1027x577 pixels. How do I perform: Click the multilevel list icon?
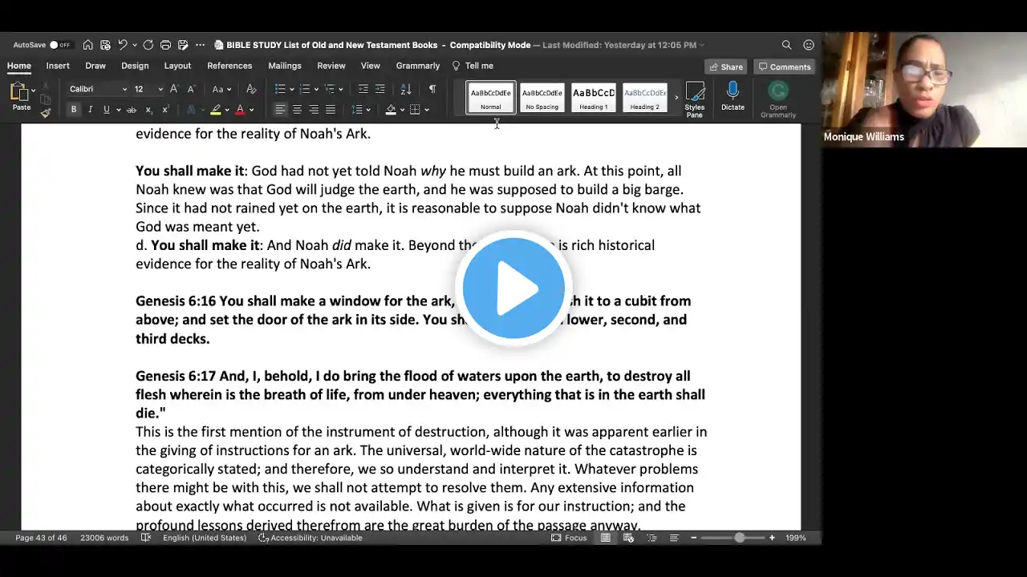[329, 89]
